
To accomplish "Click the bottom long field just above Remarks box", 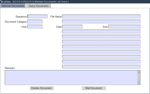I will pyautogui.click(x=101, y=67).
